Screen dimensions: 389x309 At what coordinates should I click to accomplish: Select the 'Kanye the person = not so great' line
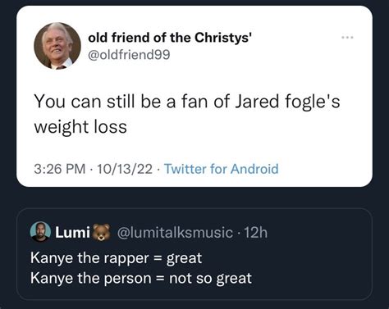tap(141, 279)
